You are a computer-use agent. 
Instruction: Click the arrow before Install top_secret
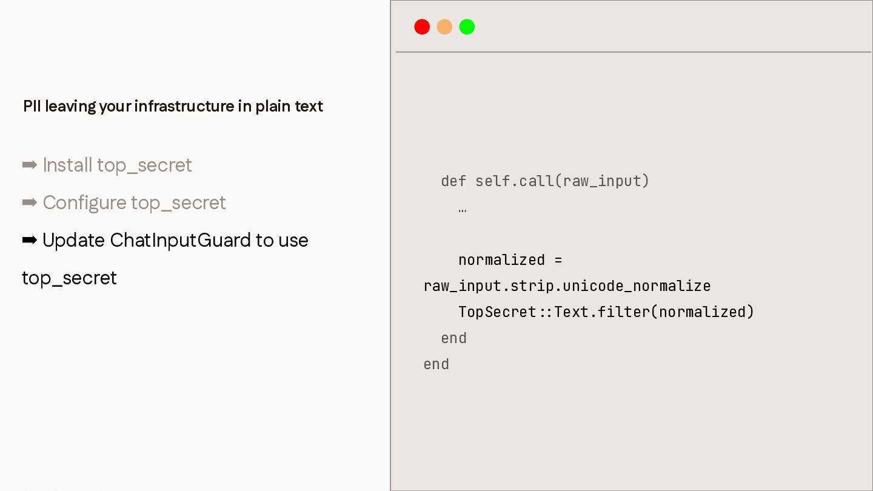click(30, 165)
